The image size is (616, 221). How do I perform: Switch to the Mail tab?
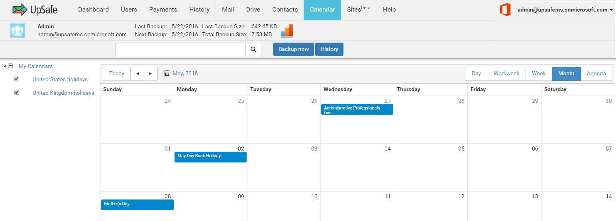(228, 10)
